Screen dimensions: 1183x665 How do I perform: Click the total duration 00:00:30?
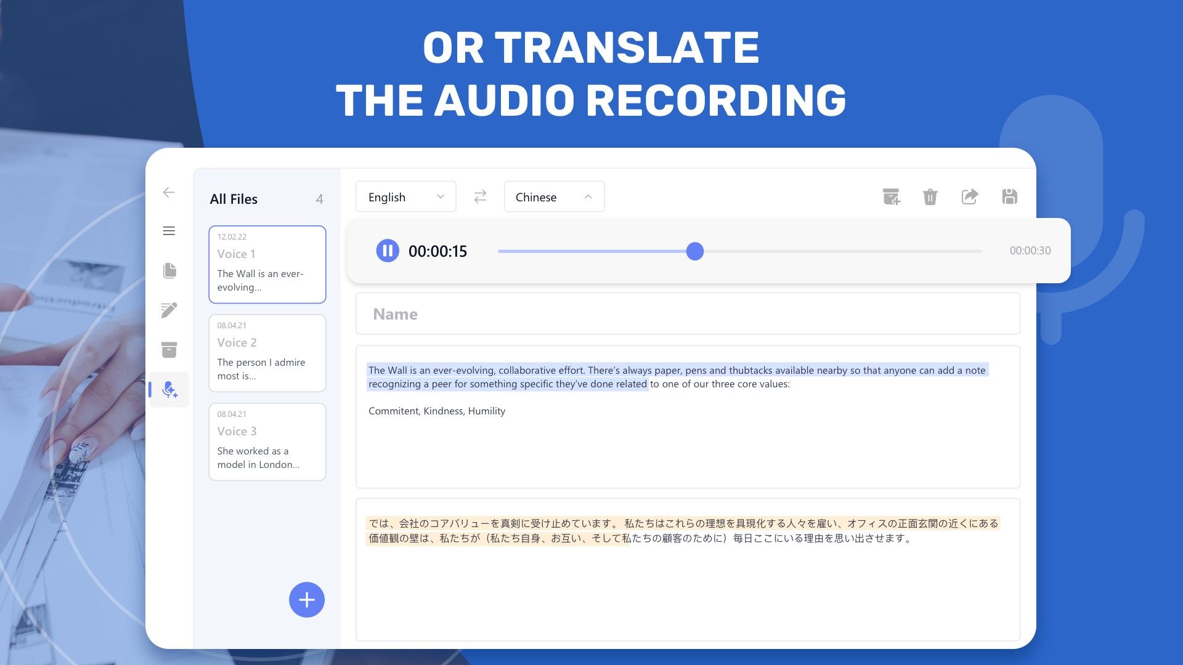1030,251
